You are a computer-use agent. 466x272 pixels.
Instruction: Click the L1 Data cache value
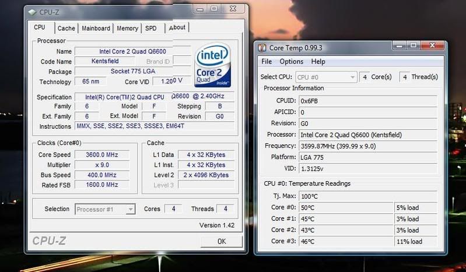pyautogui.click(x=206, y=155)
